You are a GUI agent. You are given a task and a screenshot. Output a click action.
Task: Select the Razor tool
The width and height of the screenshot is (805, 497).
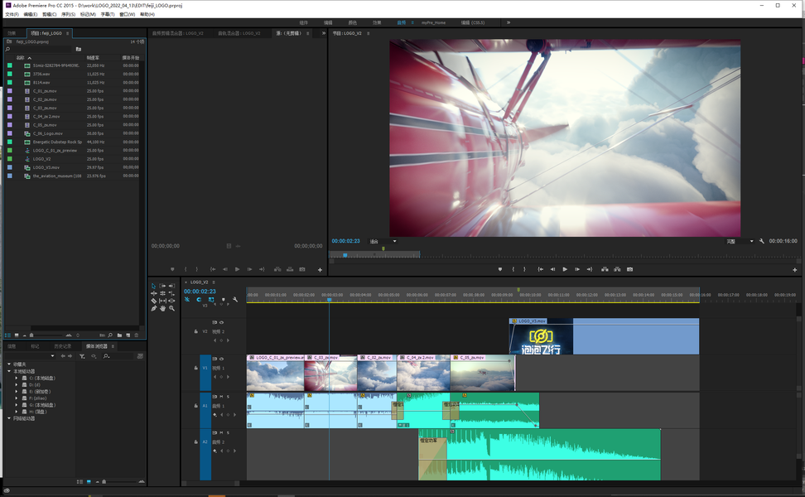[153, 301]
